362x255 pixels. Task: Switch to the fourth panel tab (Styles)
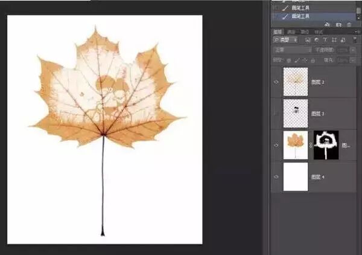point(319,32)
